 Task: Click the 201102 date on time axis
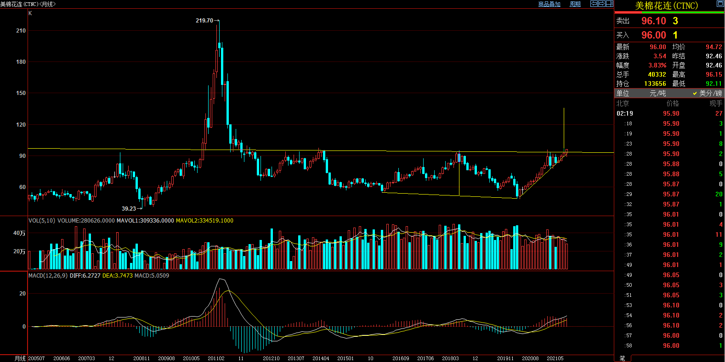tap(216, 358)
